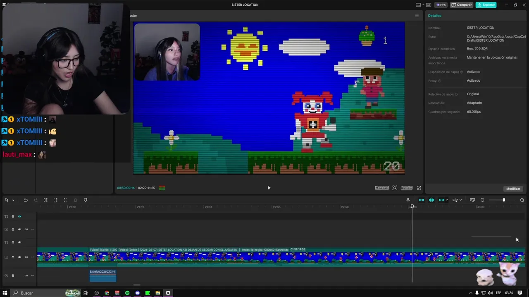
Task: Lock the main video track
Action: [x=13, y=257]
